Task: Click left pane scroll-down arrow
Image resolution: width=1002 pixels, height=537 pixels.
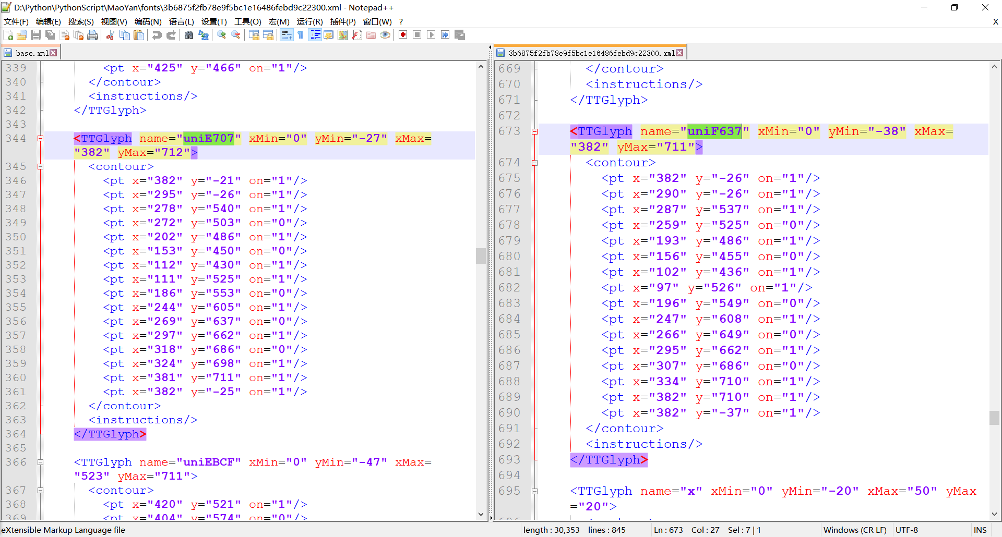Action: point(481,514)
